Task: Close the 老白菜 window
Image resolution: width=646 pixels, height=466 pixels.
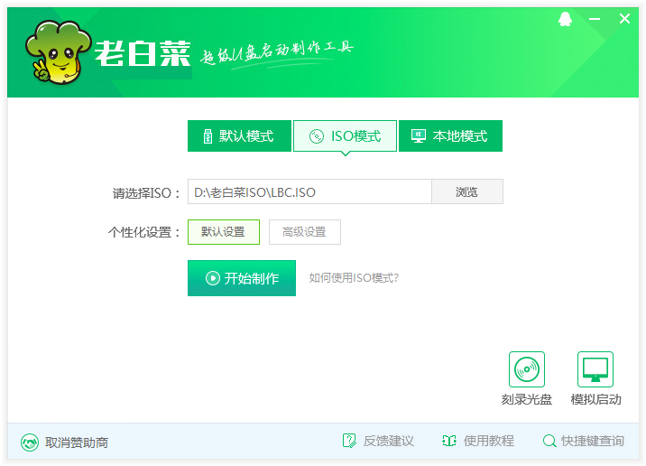Action: (x=624, y=19)
